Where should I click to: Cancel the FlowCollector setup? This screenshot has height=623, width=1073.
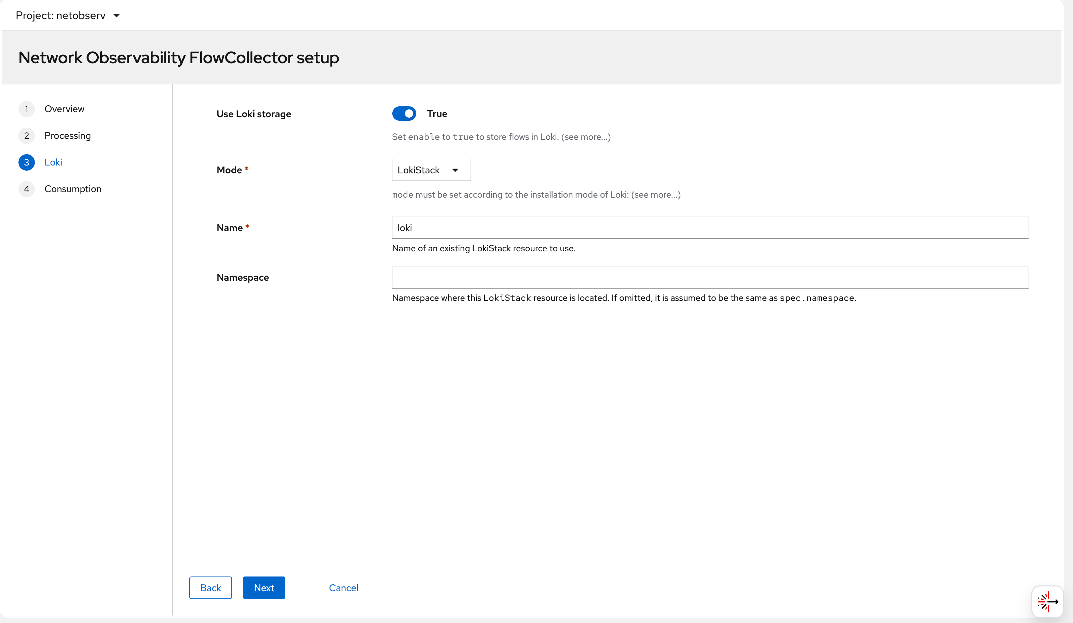pos(343,588)
